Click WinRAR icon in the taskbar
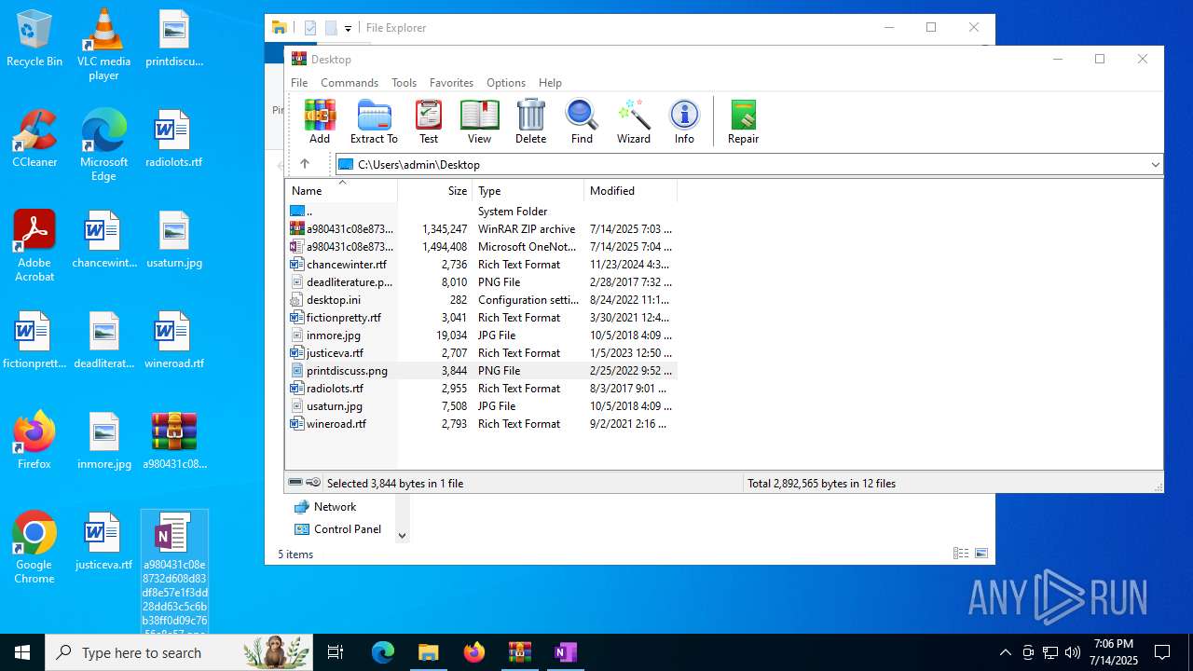This screenshot has height=671, width=1193. coord(519,652)
